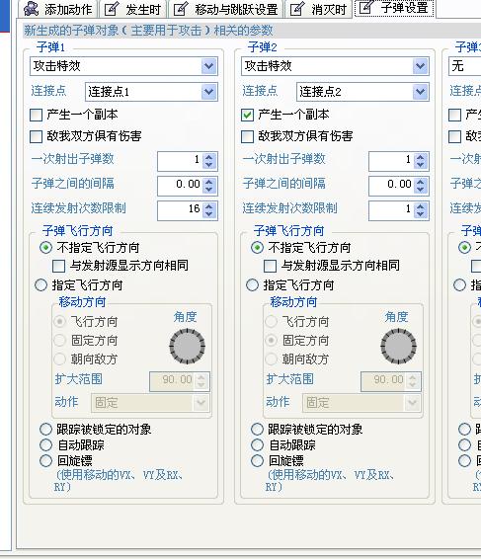
Task: Select 朝向敌方 radio in 子弹1 移动方向
Action: coord(59,359)
